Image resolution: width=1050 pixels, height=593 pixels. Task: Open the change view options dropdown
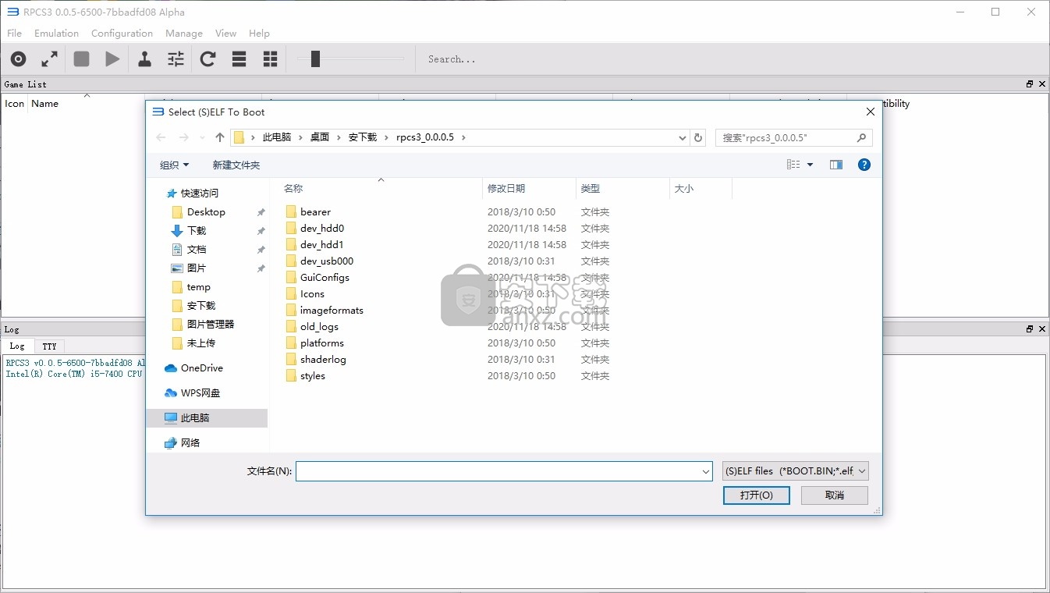(x=810, y=165)
